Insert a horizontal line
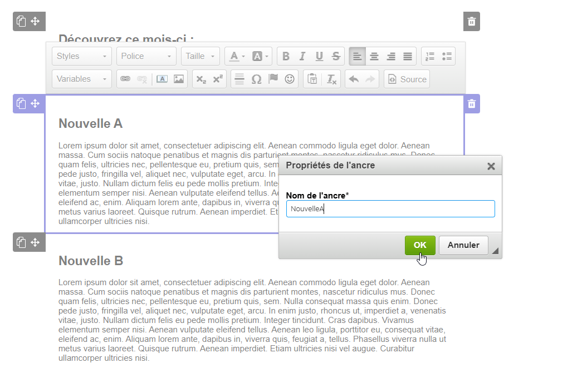The height and width of the screenshot is (368, 582). coord(239,79)
